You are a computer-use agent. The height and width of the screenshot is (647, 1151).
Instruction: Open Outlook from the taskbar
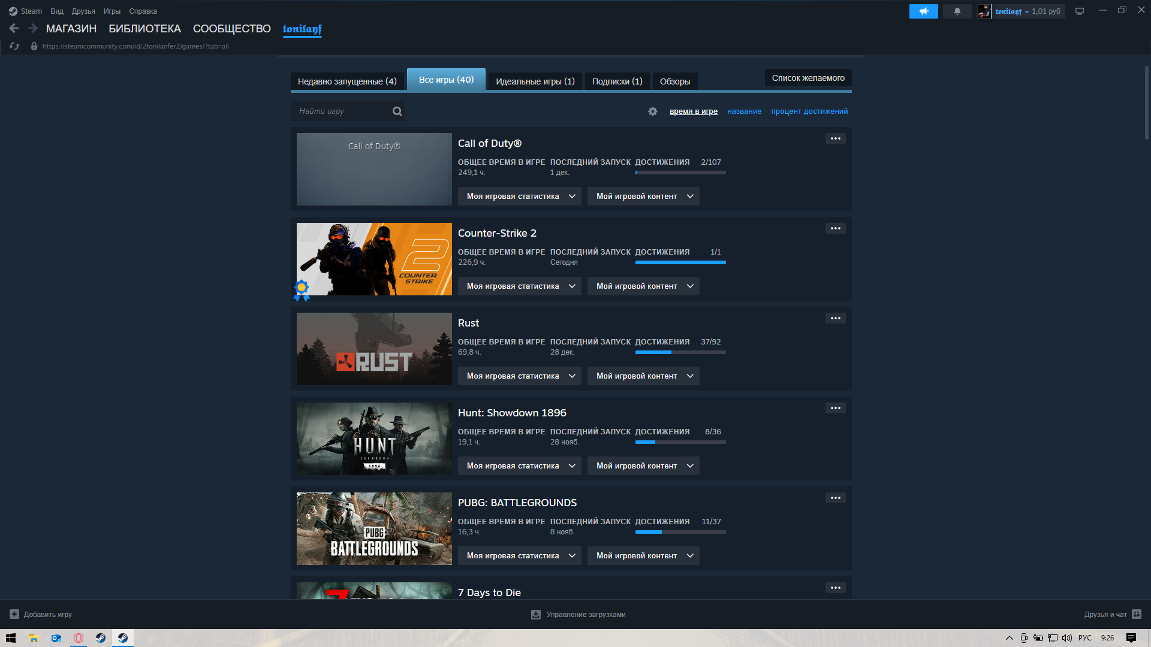pos(56,638)
